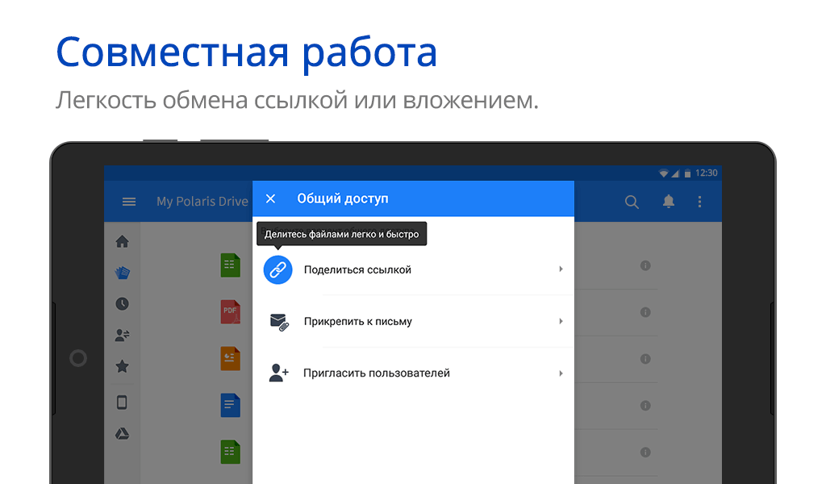Screen dimensions: 826x484
Task: Expand arrow beside Поделиться ссылкой
Action: pyautogui.click(x=561, y=269)
